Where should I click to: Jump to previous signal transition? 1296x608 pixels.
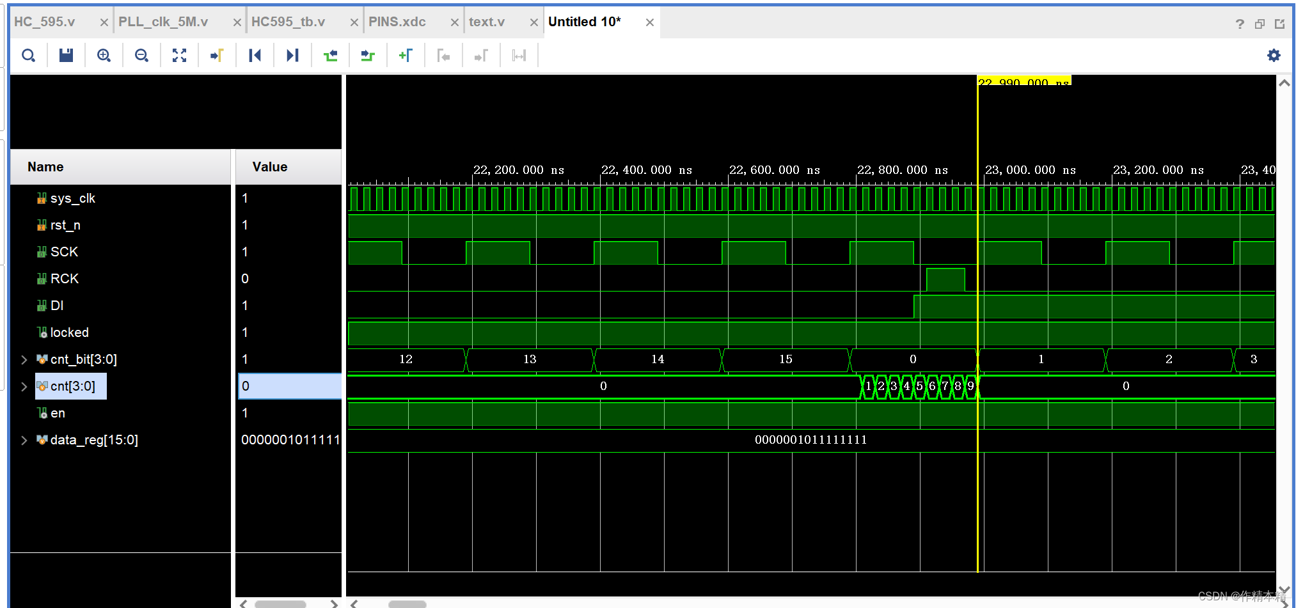331,55
